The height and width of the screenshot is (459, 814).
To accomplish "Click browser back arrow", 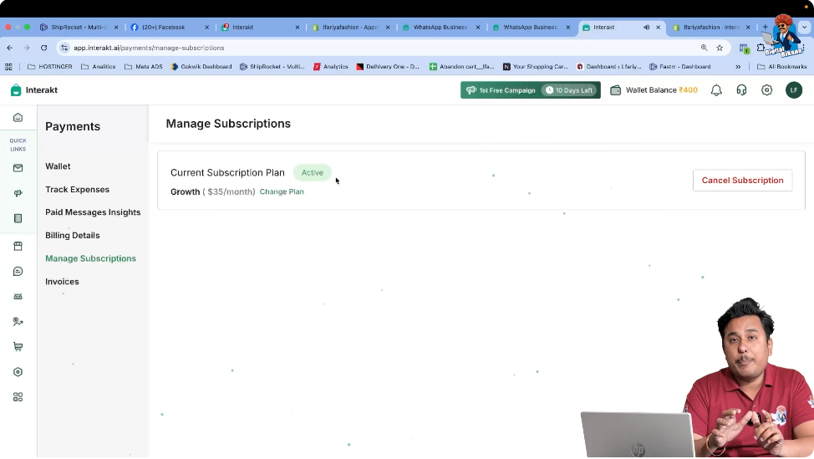I will click(x=10, y=48).
